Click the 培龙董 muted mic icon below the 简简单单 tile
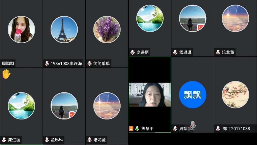The width and height of the screenshot is (257, 145). (x=89, y=140)
